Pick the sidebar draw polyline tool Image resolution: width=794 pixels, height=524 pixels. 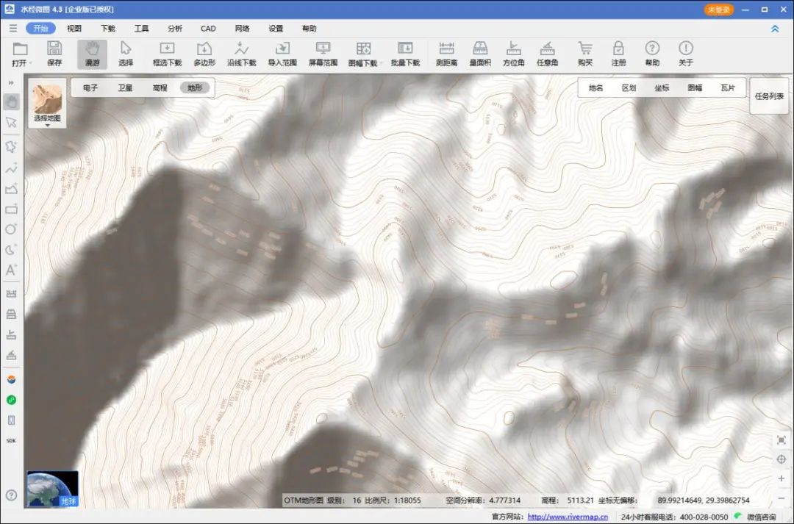tap(11, 168)
